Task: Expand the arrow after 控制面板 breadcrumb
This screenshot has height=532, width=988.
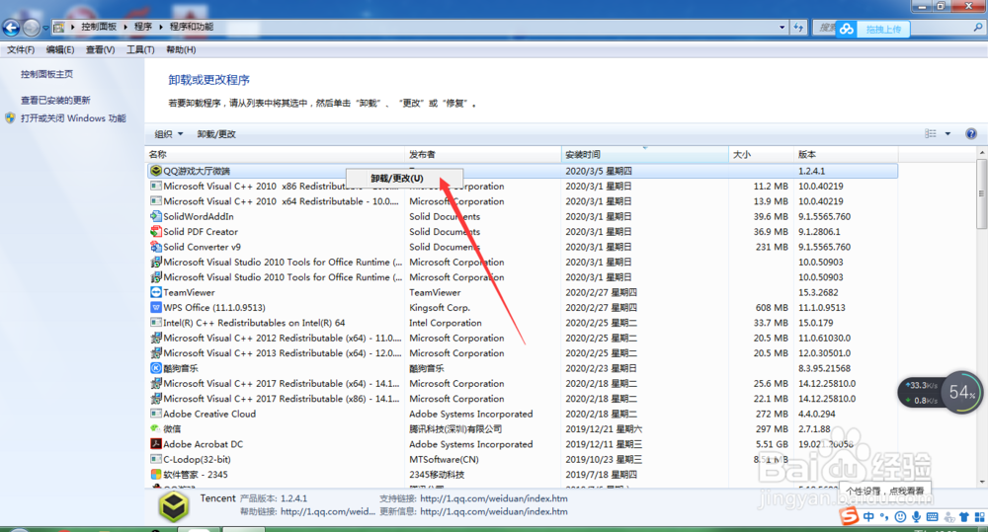Action: (x=125, y=27)
